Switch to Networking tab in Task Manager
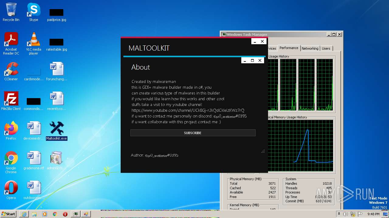Screen dimensions: 389x218 [x=310, y=48]
